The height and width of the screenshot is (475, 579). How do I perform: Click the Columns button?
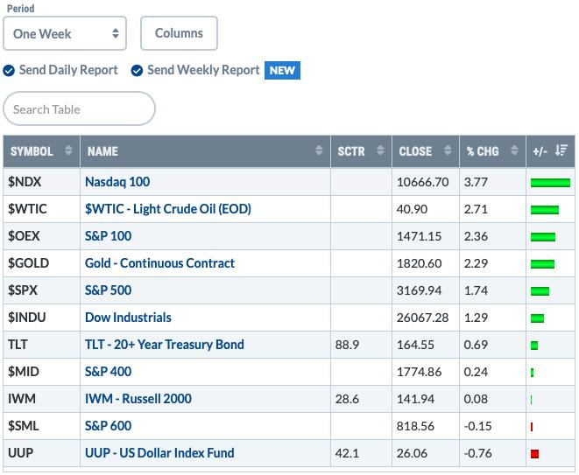(x=179, y=33)
